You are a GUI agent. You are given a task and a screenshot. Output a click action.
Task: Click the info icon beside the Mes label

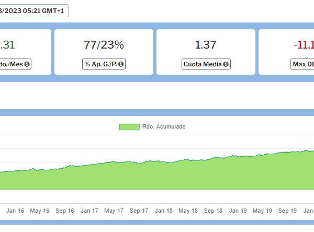(27, 64)
